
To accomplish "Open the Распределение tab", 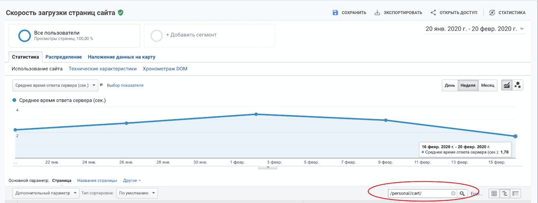I will click(63, 57).
